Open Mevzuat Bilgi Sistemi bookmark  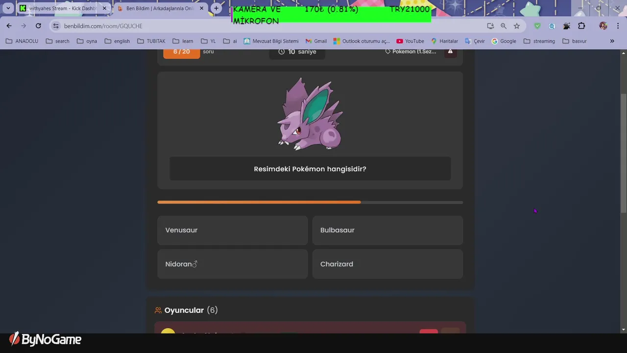[x=271, y=41]
